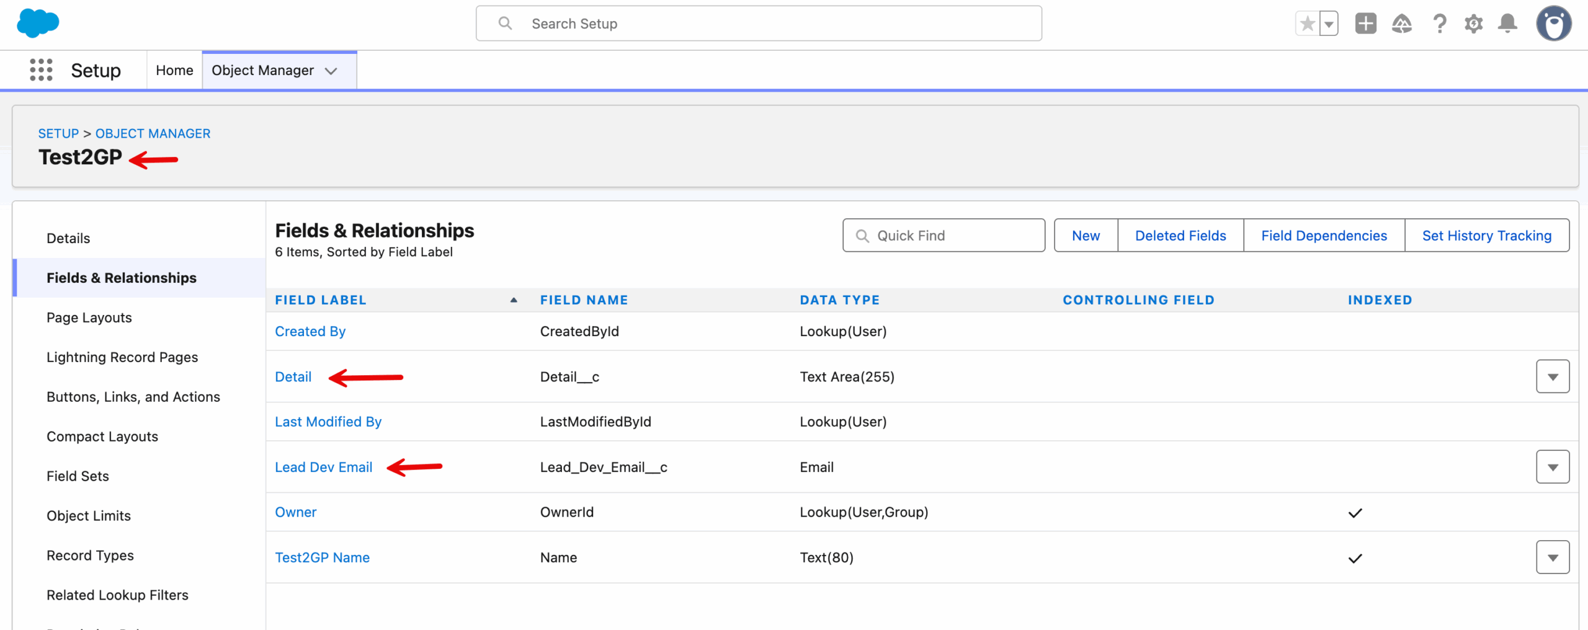The height and width of the screenshot is (630, 1588).
Task: Click the Set History Tracking button
Action: 1486,236
